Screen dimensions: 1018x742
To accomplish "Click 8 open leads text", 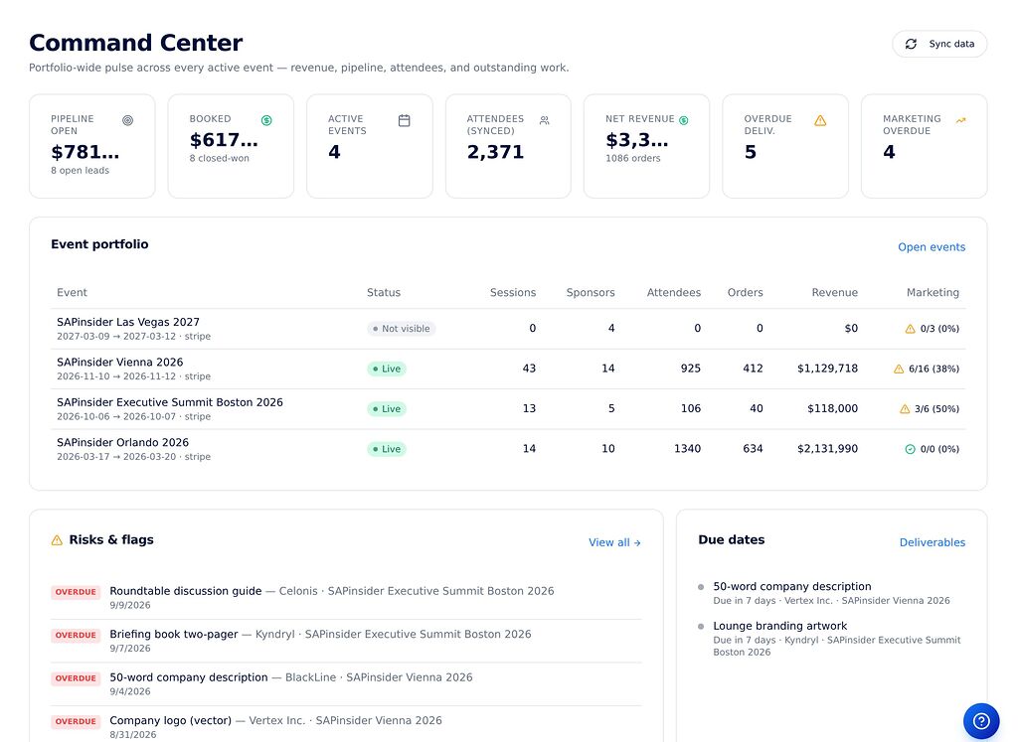I will tap(80, 171).
